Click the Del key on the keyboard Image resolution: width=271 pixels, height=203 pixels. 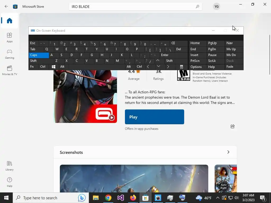(x=181, y=49)
